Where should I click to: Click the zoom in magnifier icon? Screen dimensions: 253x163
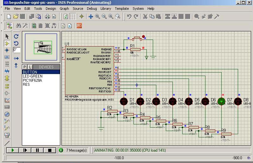(x=98, y=16)
